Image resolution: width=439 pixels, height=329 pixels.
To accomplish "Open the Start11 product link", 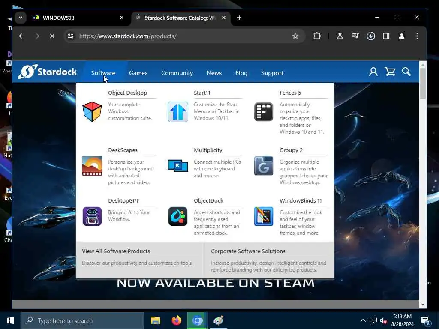I will 202,93.
